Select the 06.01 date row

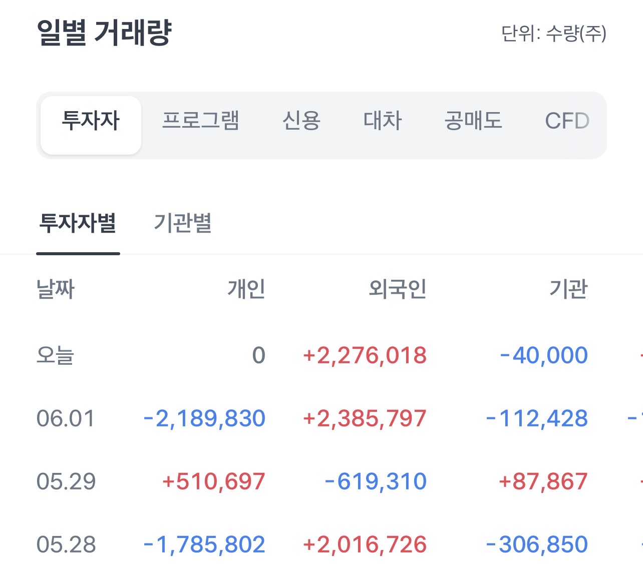point(321,418)
